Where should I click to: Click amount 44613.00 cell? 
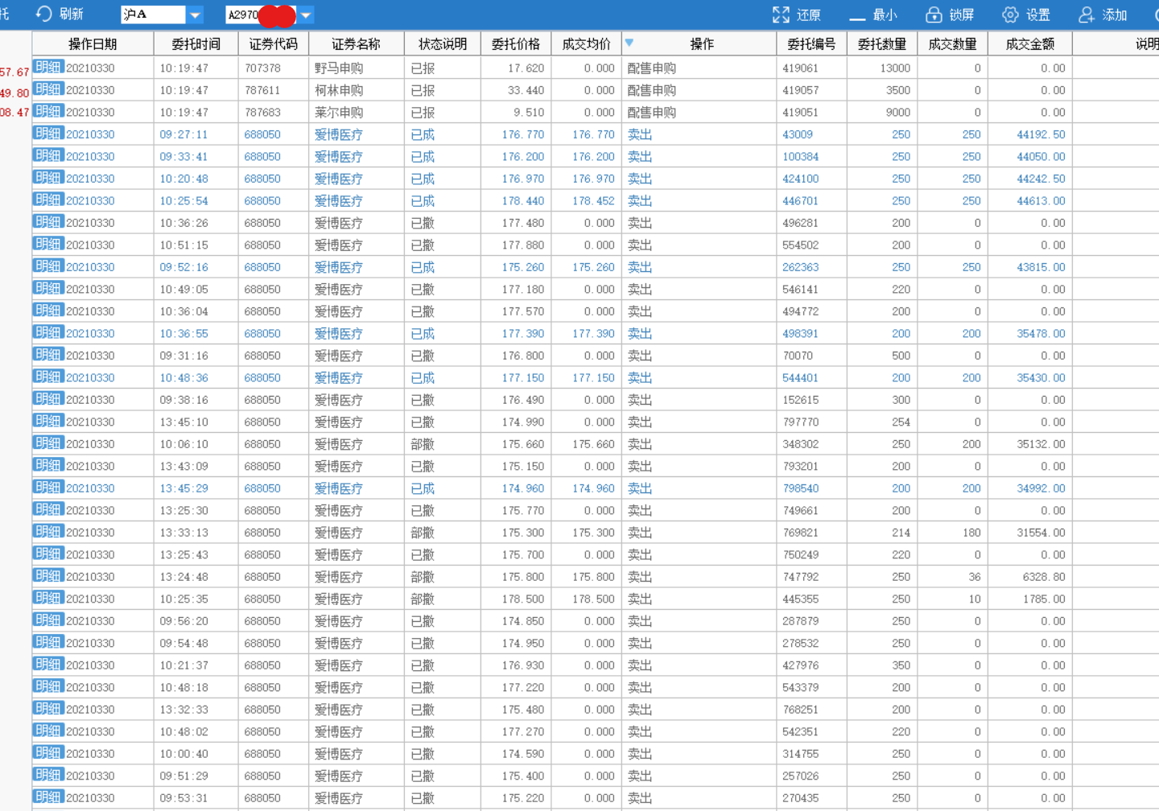click(1030, 201)
